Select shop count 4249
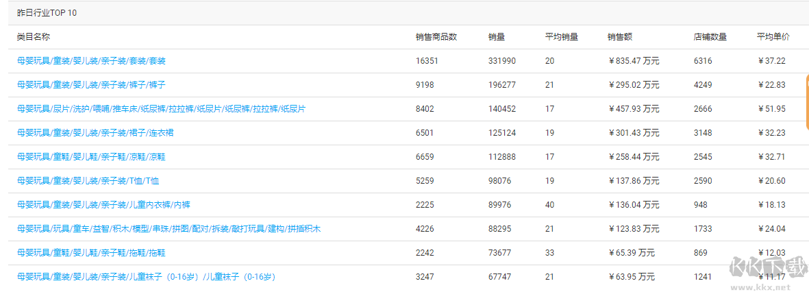The image size is (809, 292). click(x=704, y=84)
